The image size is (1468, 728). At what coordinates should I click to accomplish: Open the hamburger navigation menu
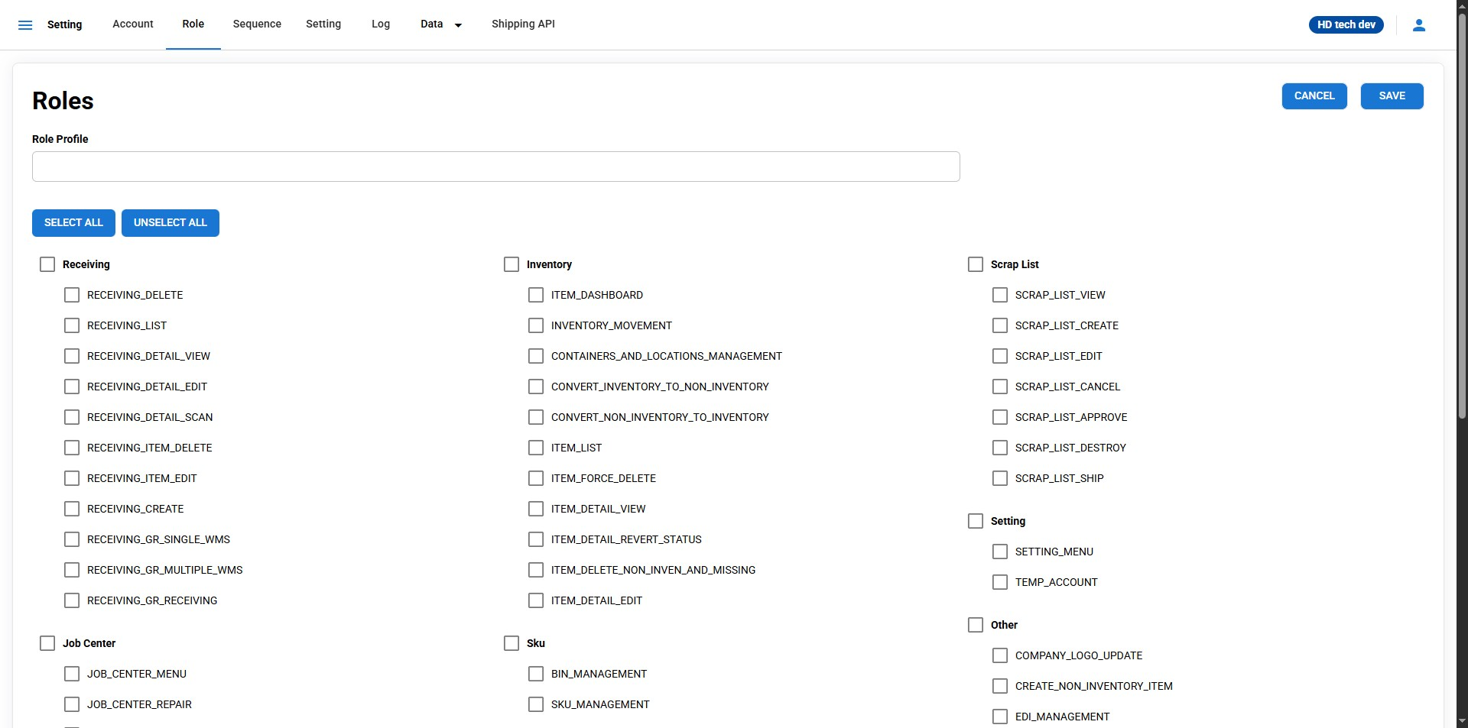coord(25,25)
